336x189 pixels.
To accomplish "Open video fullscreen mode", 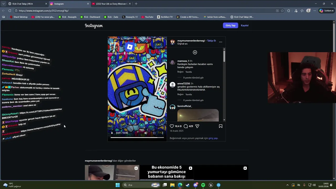I will pos(154,133).
